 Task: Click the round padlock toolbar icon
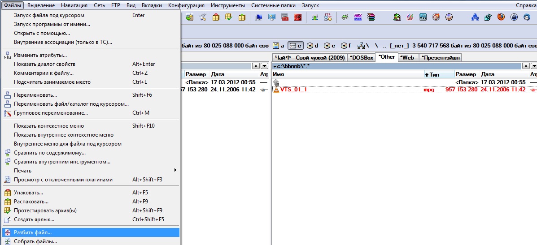[514, 17]
